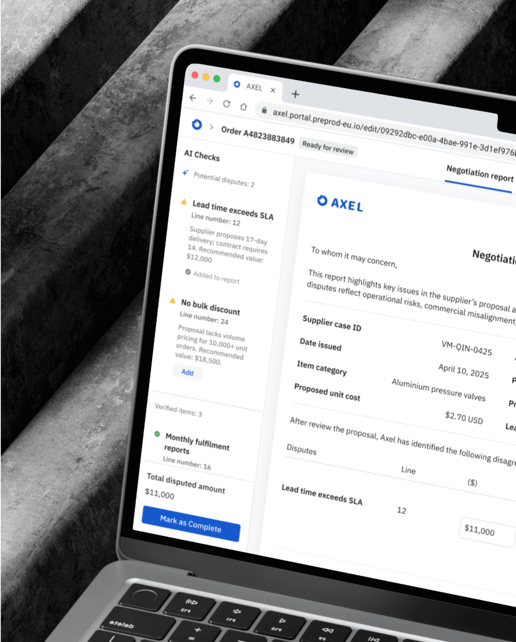The height and width of the screenshot is (642, 516).
Task: Click line value 12 in the Disputes table
Action: (402, 510)
